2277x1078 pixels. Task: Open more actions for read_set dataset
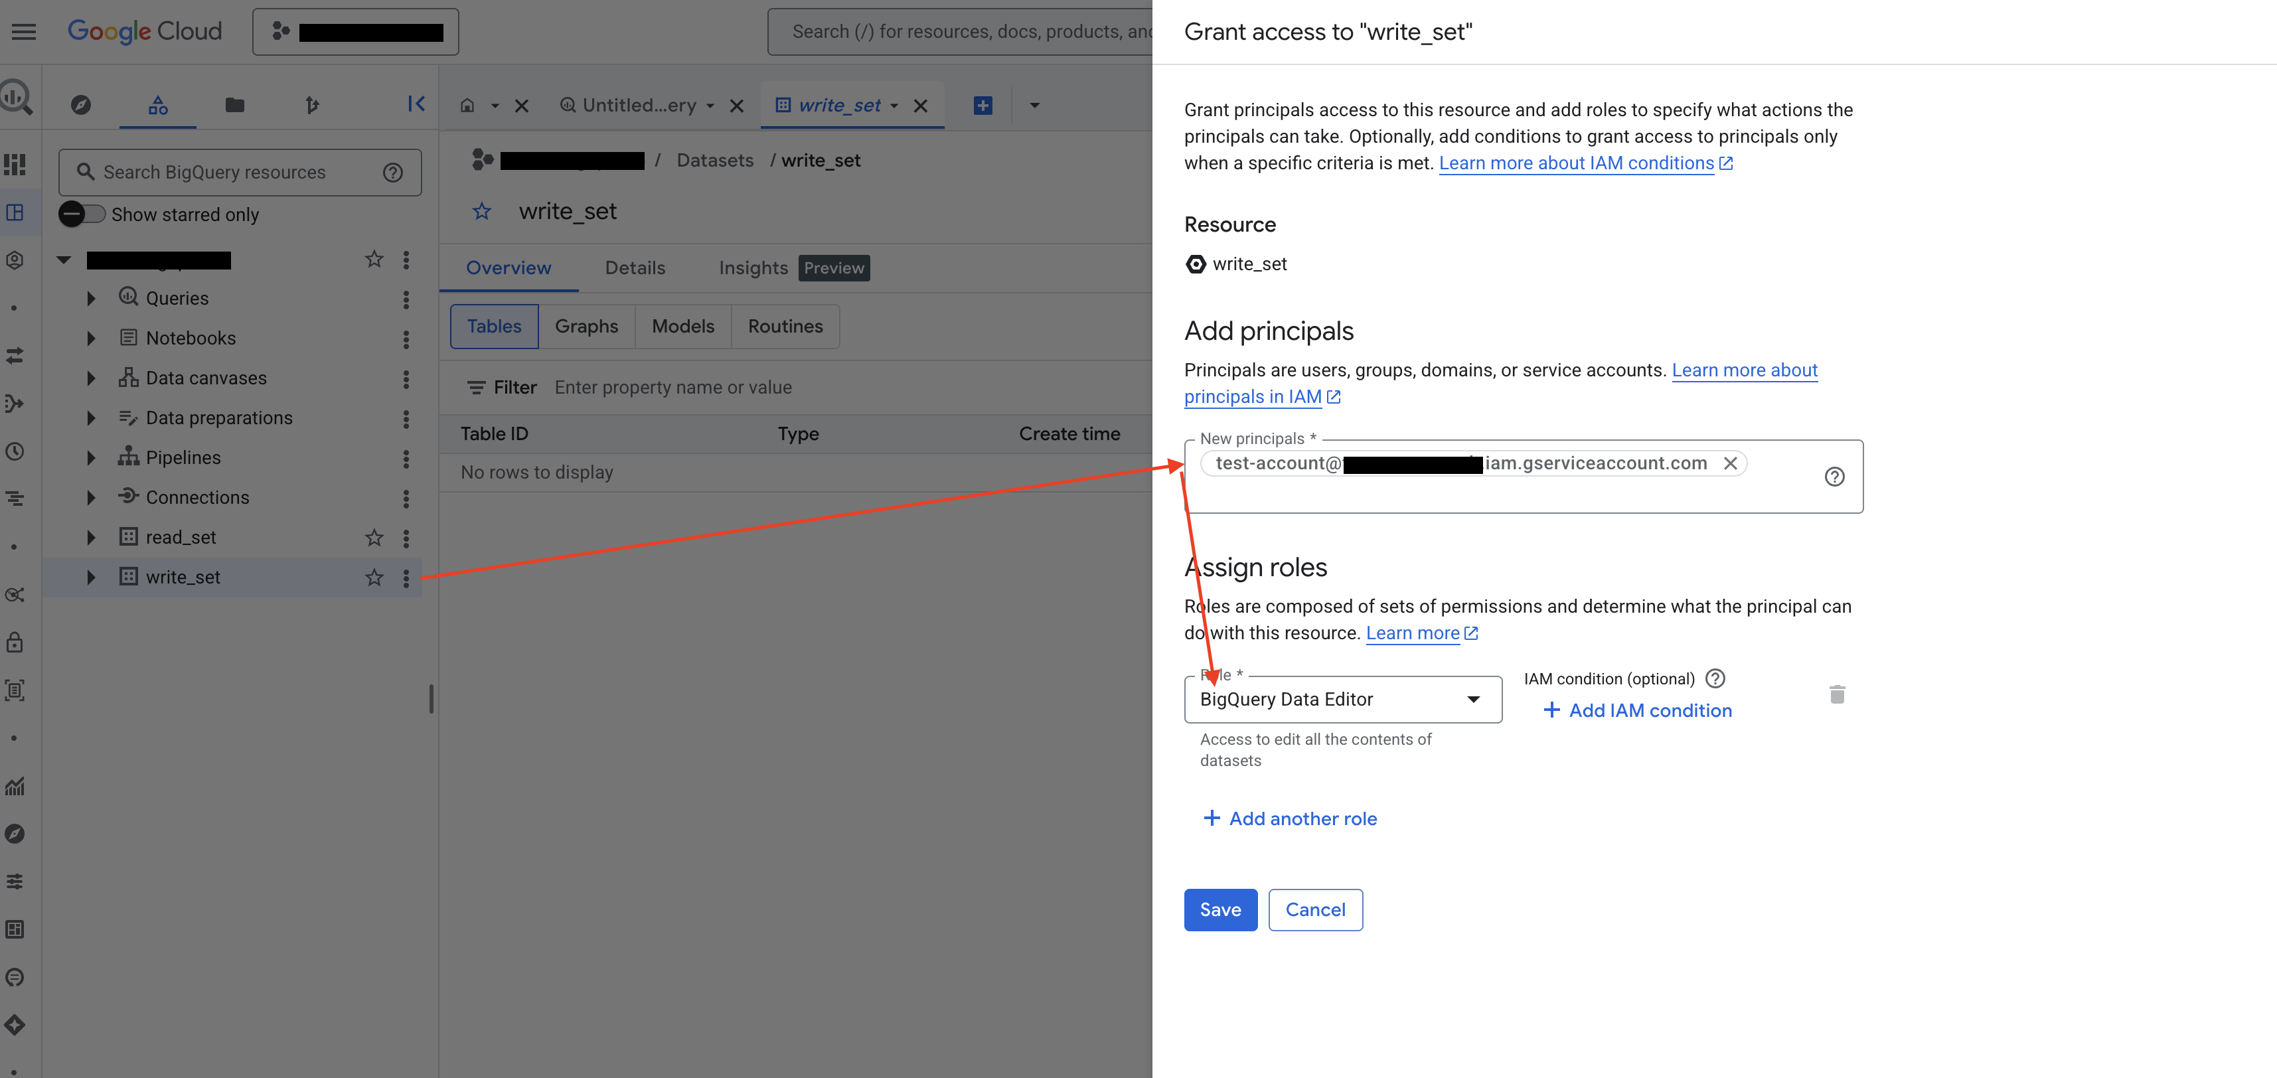pyautogui.click(x=406, y=538)
